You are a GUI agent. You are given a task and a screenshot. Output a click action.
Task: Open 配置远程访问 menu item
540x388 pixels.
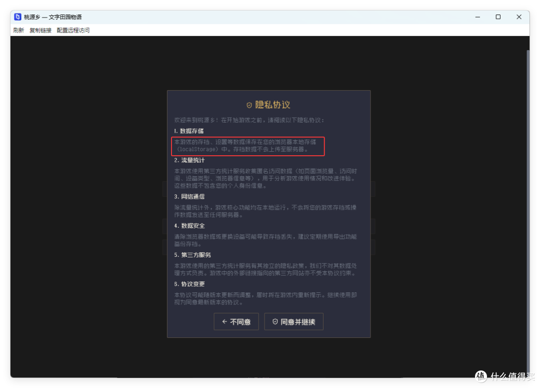(x=73, y=31)
